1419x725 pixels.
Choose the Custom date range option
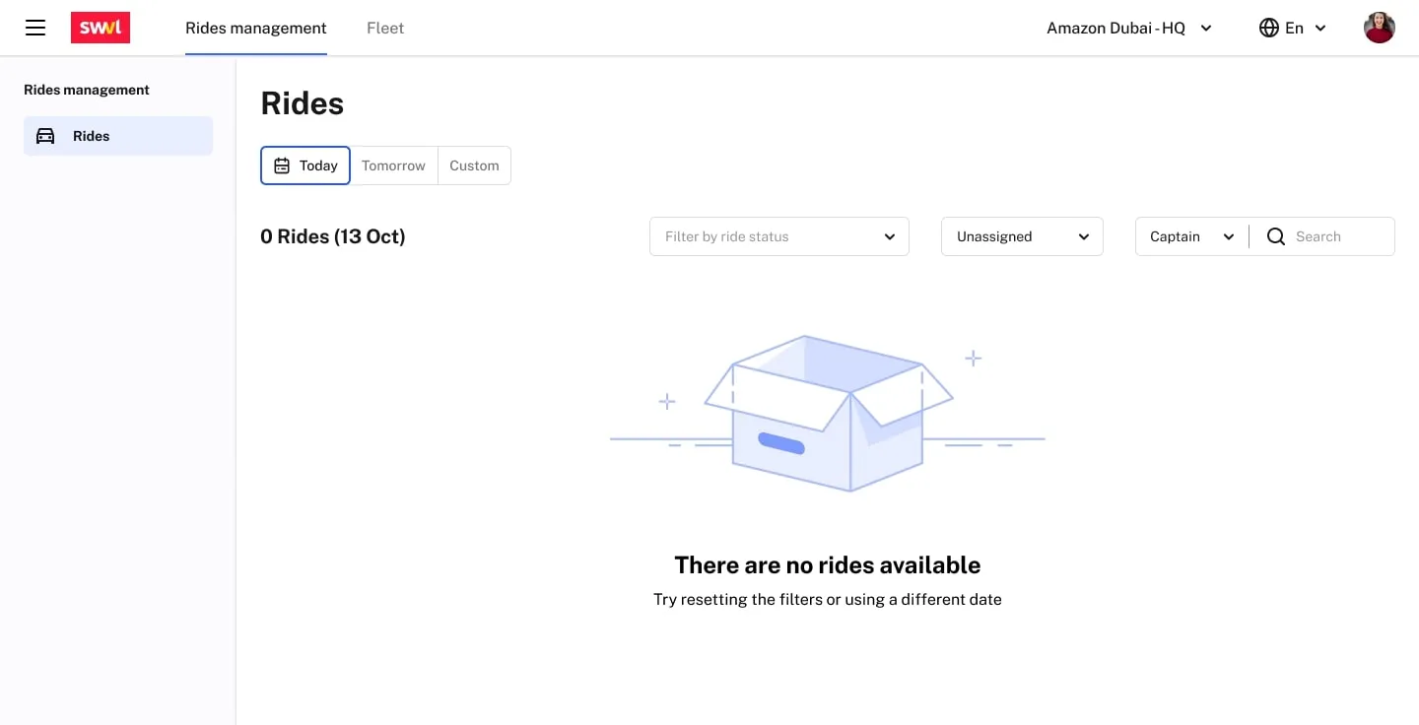pos(474,165)
